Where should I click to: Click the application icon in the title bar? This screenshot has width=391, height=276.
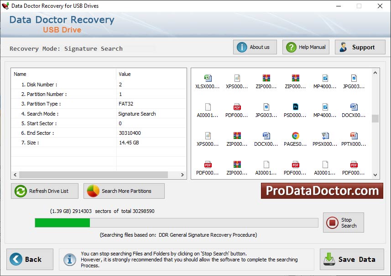point(6,6)
